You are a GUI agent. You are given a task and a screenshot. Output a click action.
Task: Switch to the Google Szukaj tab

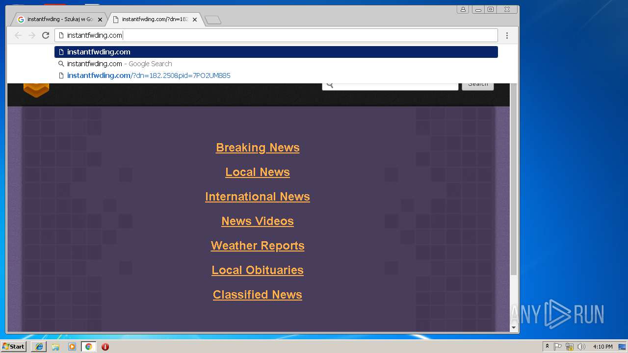[60, 20]
